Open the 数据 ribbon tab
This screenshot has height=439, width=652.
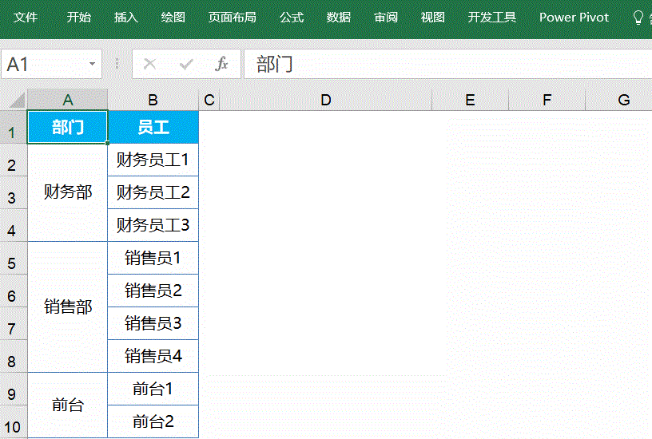tap(339, 18)
